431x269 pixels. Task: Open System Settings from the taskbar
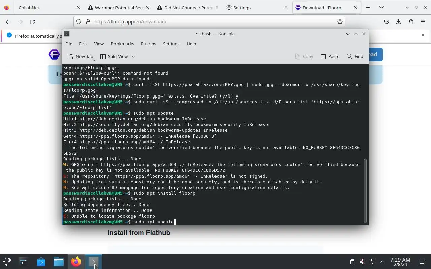(24, 261)
